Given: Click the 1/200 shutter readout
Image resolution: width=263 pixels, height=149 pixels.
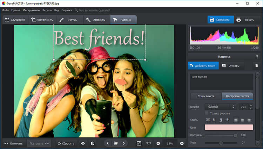Looking at the screenshot, I should (255, 48).
